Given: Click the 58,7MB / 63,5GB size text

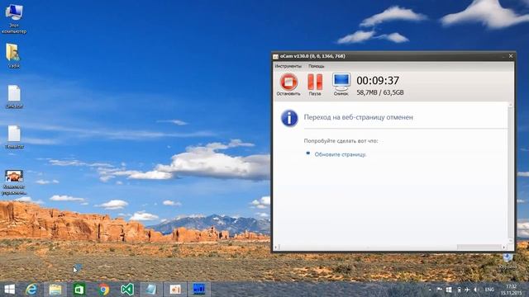Looking at the screenshot, I should point(380,92).
